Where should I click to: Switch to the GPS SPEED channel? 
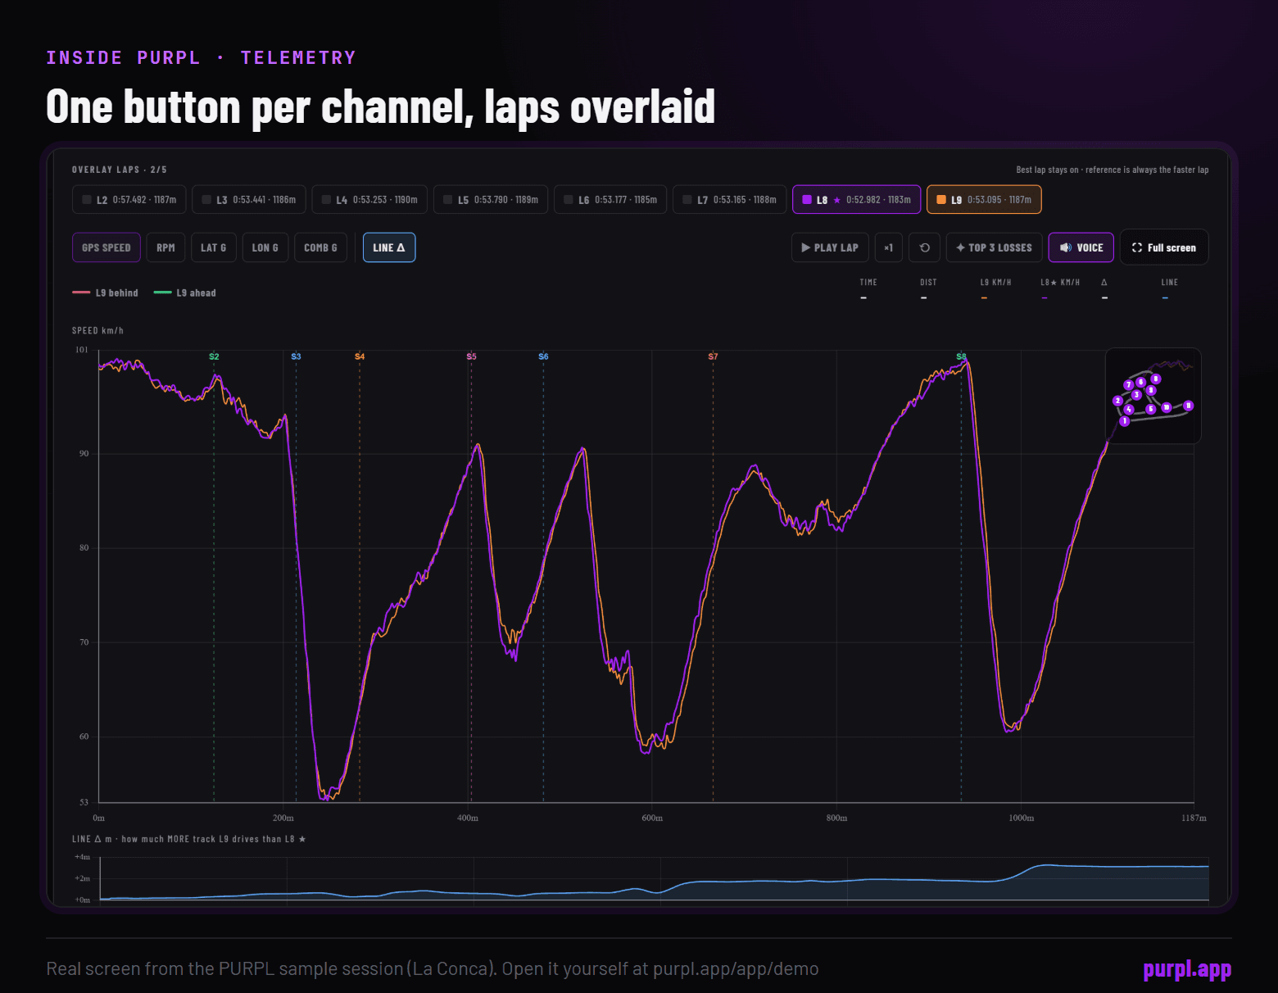pos(106,247)
